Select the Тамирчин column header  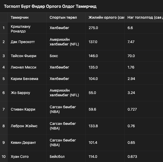pos(27,17)
